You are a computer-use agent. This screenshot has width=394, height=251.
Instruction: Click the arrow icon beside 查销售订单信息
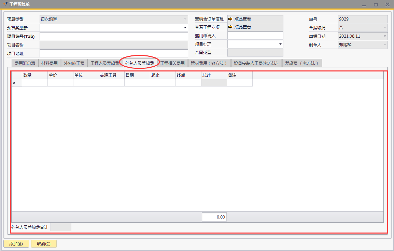pyautogui.click(x=230, y=19)
